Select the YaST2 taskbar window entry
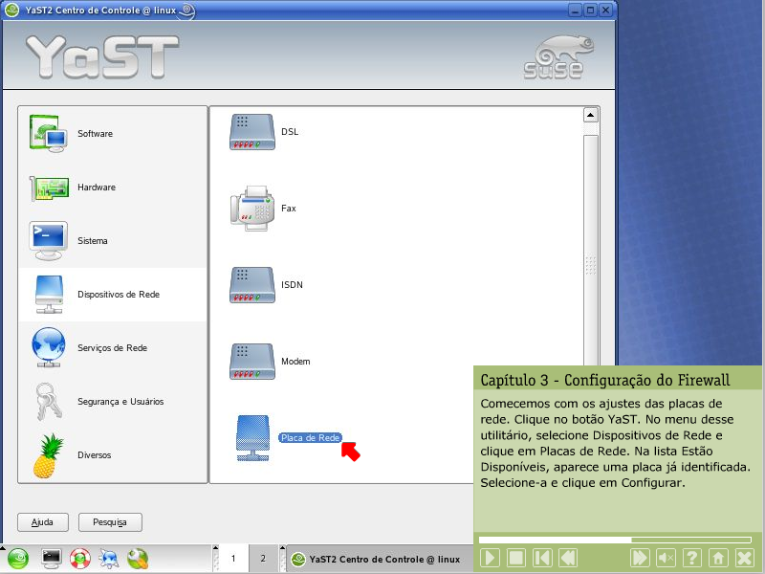Image resolution: width=765 pixels, height=574 pixels. click(x=377, y=559)
